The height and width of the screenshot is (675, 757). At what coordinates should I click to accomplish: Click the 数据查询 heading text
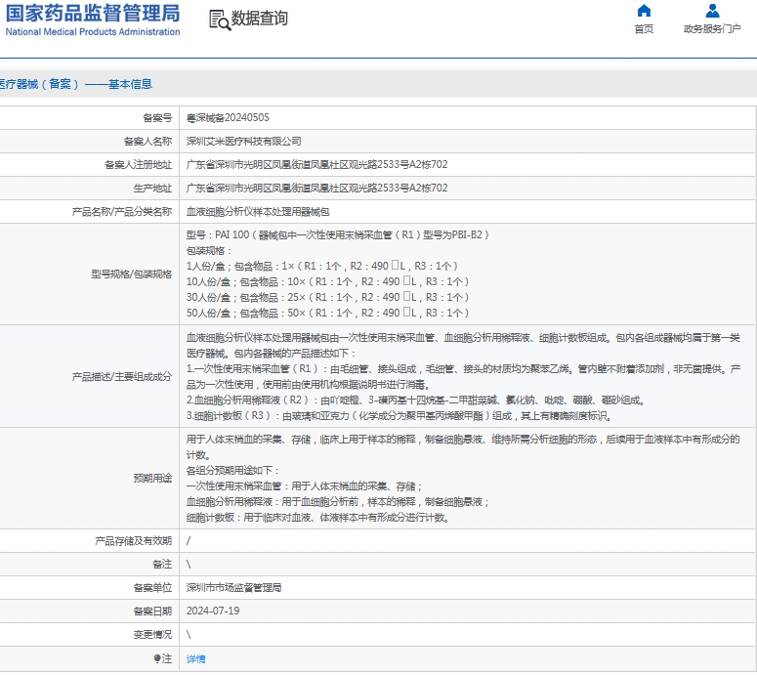coord(260,19)
